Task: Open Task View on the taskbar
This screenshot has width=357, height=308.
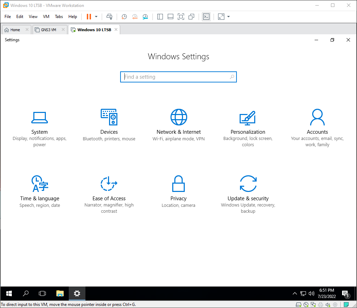Action: tap(42, 293)
